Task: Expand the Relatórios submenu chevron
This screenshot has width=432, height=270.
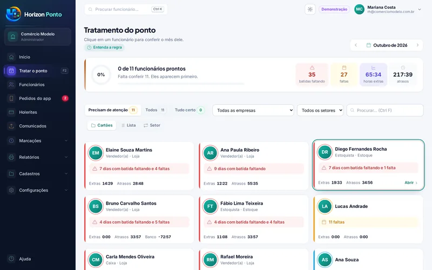Action: click(x=66, y=157)
